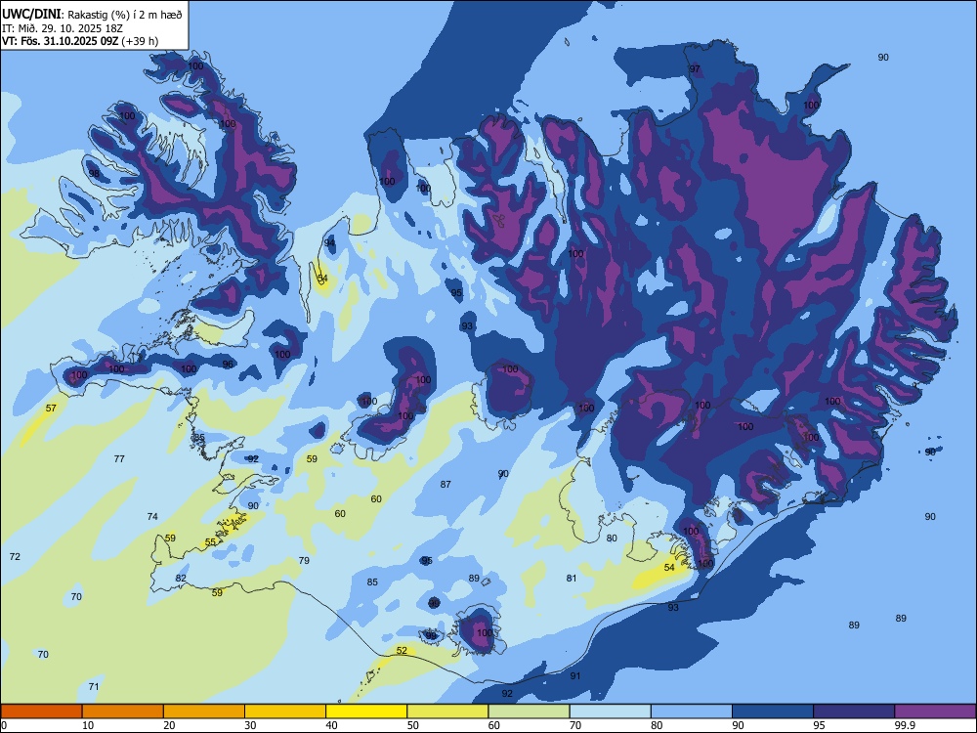Click the '55' value on the yellow patch
The width and height of the screenshot is (977, 733).
[211, 542]
